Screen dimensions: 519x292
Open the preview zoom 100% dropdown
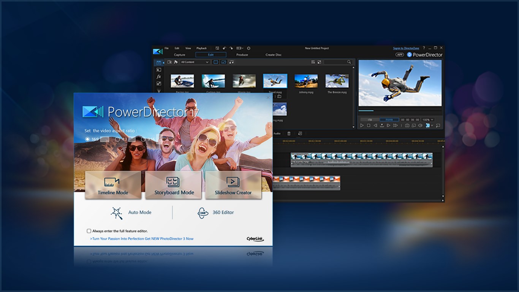[427, 120]
